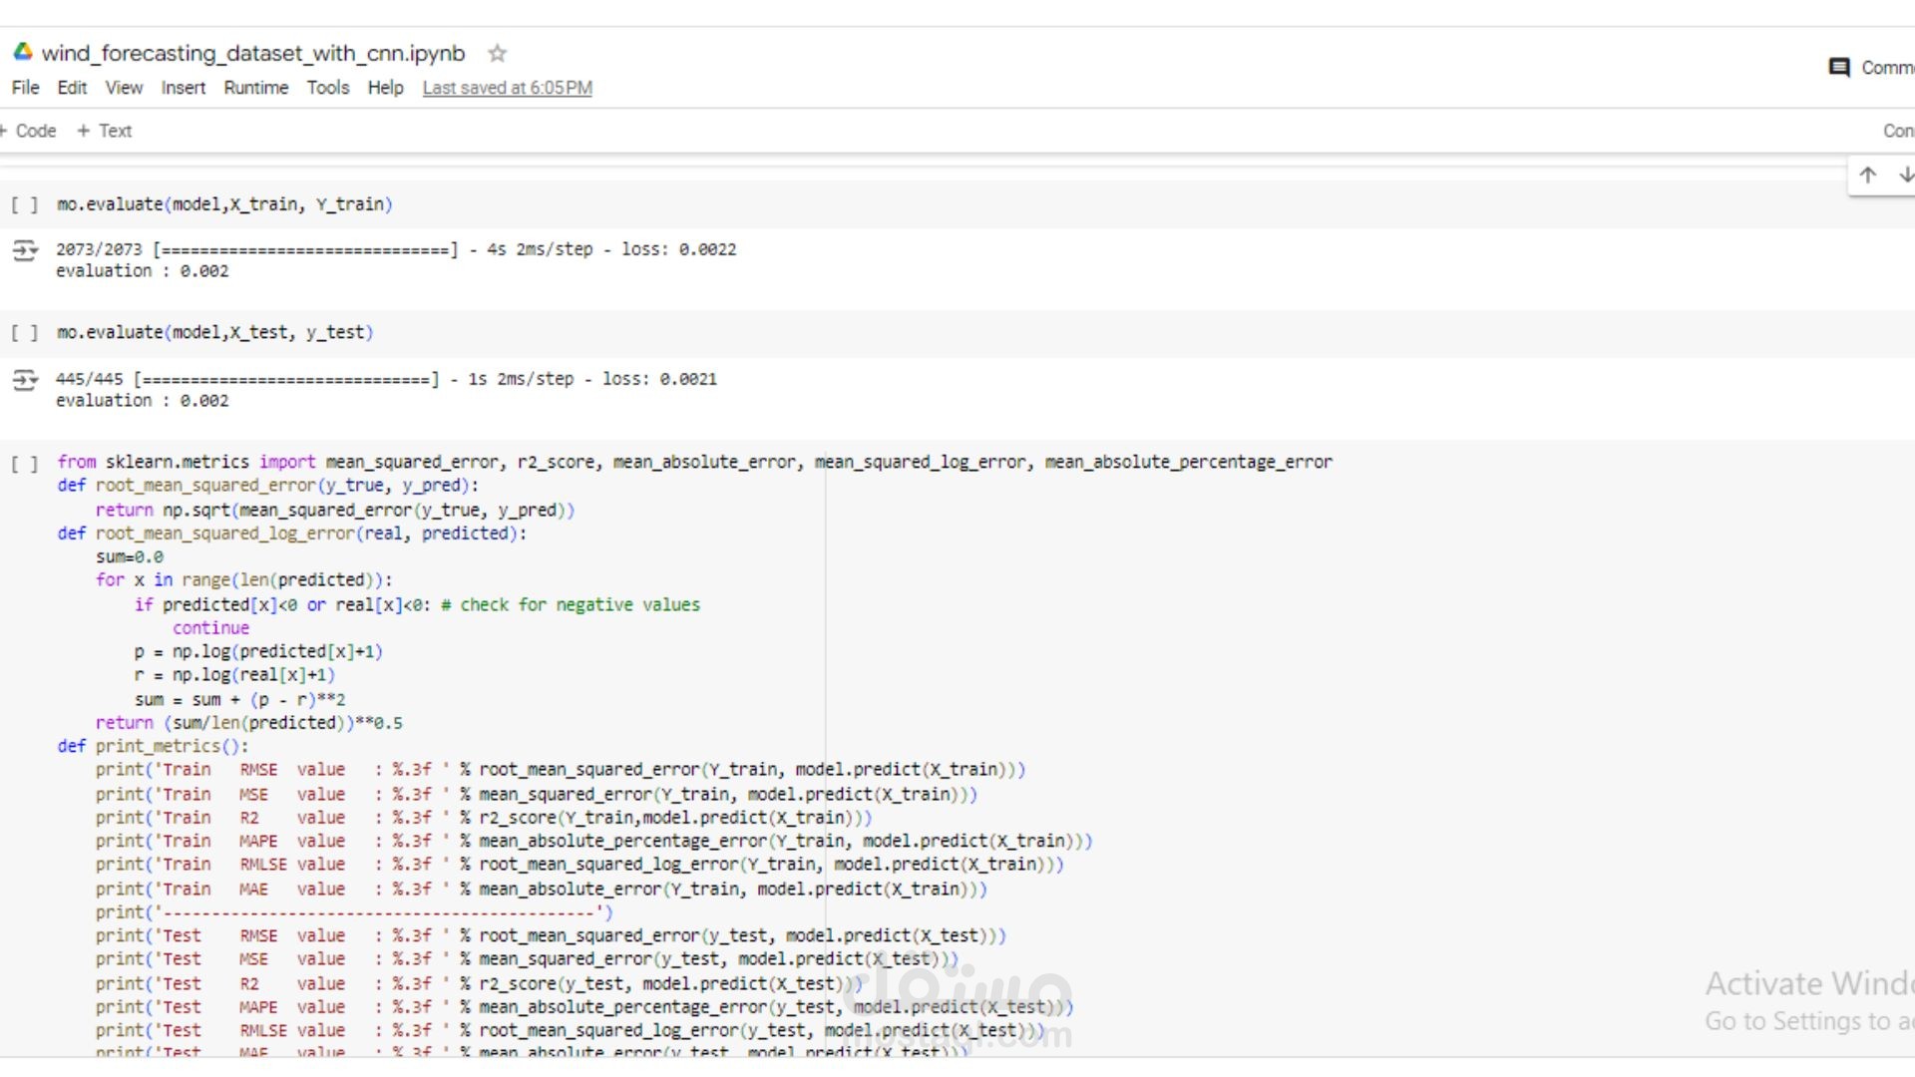Click the dashed separator print line
This screenshot has width=1915, height=1077.
[x=354, y=912]
